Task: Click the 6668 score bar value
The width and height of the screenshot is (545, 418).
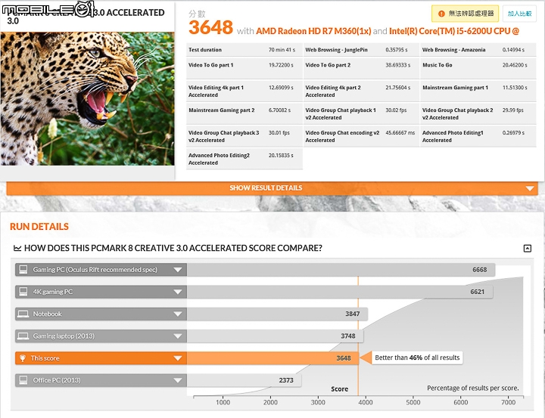Action: pos(479,270)
